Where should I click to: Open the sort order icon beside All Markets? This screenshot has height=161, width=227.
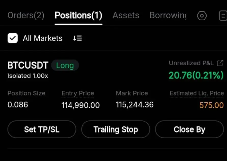click(78, 38)
